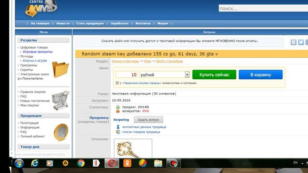Click the gold coin image under Продавцам
The width and height of the screenshot is (308, 173).
click(61, 132)
